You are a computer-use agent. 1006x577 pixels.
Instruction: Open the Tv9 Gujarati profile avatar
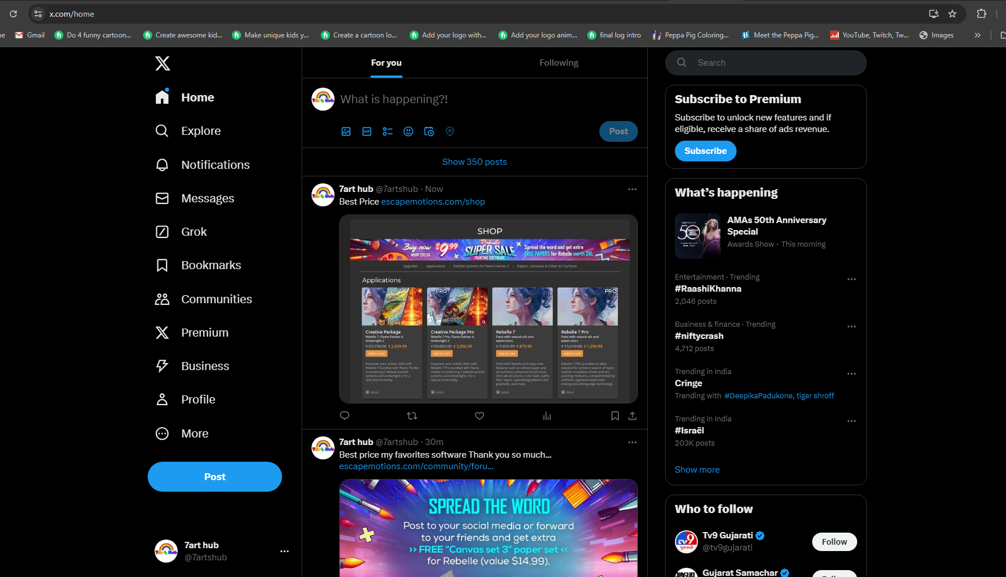pos(686,542)
